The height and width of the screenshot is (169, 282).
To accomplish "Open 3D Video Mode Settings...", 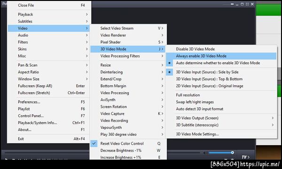I will click(x=221, y=134).
